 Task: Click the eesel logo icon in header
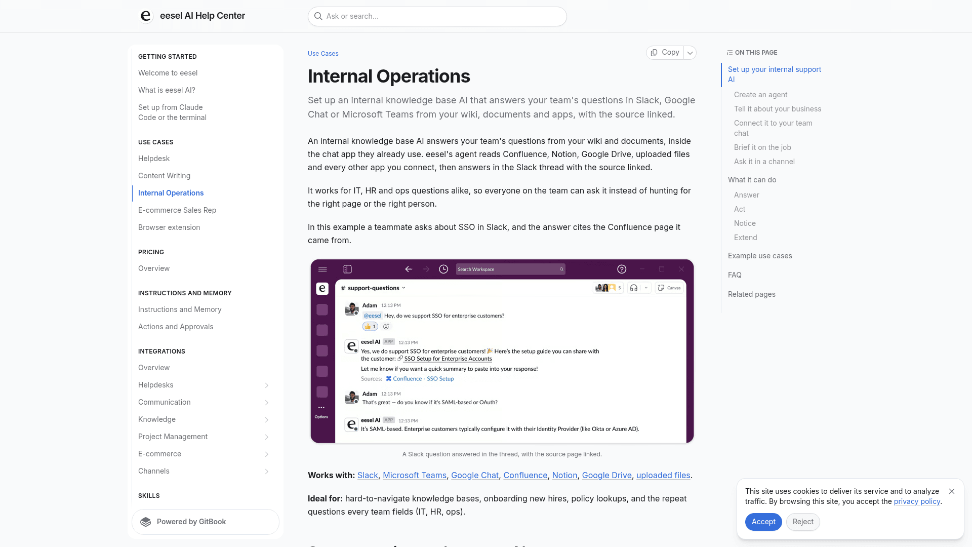[x=146, y=16]
